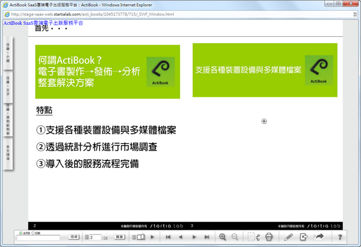Viewport: 361px width, 247px height.
Task: Click the startia lab logo under page 3
Action: coord(324,226)
